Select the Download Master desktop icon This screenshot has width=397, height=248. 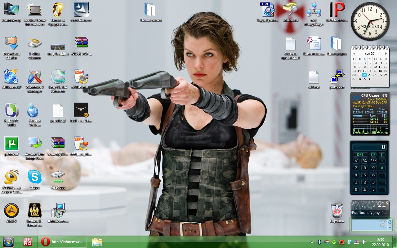[11, 47]
